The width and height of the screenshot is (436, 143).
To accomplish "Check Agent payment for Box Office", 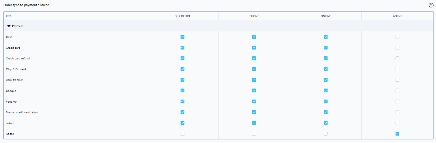I will 182,134.
